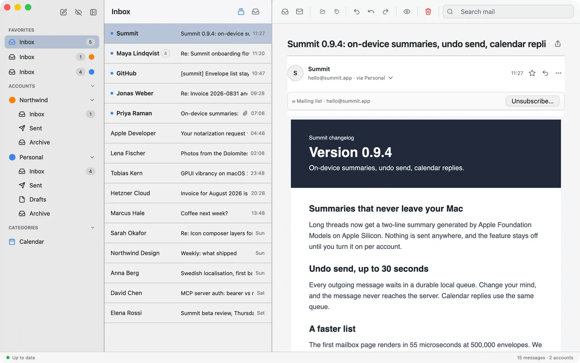Open Marcus Hale's 'Coffee next week?' email
This screenshot has width=580, height=363.
click(x=188, y=213)
